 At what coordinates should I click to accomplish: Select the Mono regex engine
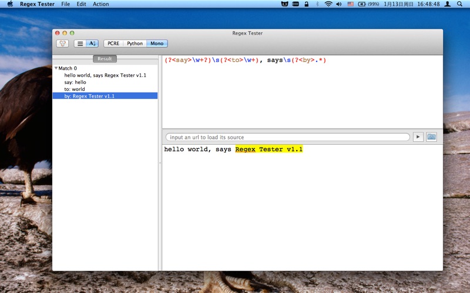click(157, 43)
